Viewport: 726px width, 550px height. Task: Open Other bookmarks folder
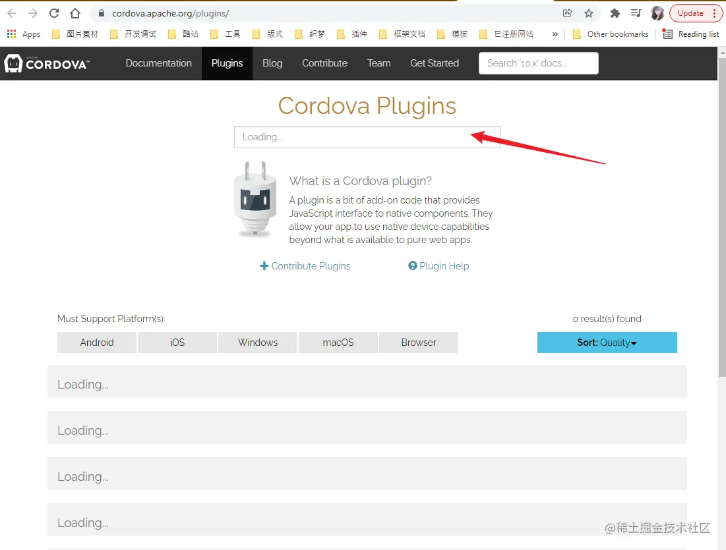tap(611, 34)
